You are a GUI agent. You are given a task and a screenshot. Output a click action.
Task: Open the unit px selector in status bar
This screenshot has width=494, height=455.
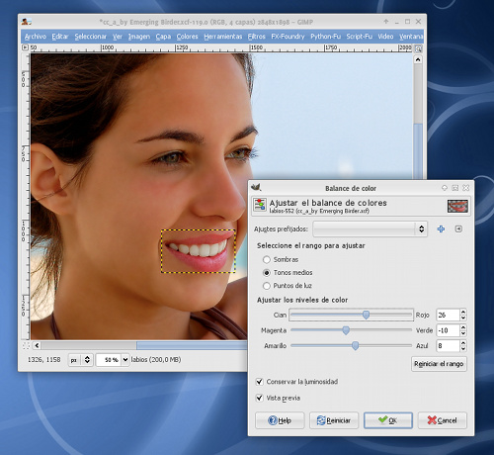[x=81, y=360]
